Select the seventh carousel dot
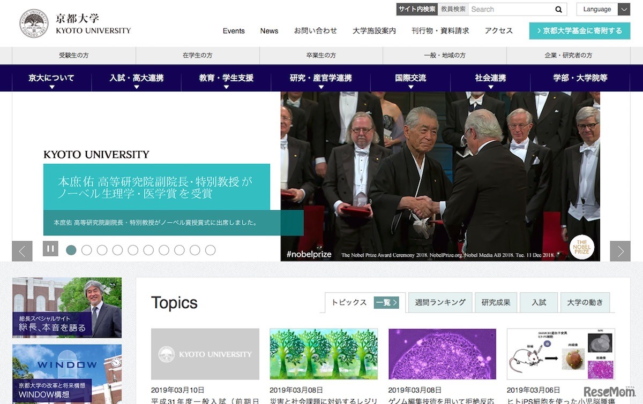This screenshot has height=404, width=643. coord(164,250)
